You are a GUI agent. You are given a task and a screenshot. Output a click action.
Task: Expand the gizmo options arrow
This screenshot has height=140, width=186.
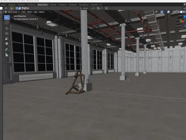click(x=165, y=12)
